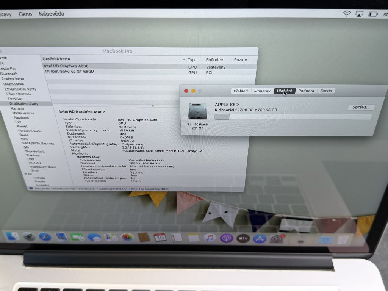Launch FaceTime from the Dock
Screen dimensions: 388x291
tap(77, 237)
